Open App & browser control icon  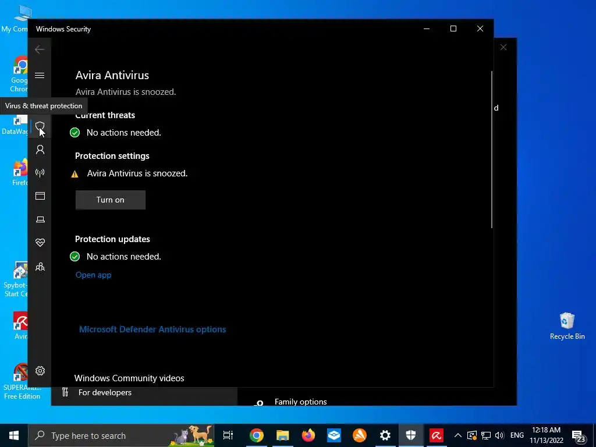(40, 196)
